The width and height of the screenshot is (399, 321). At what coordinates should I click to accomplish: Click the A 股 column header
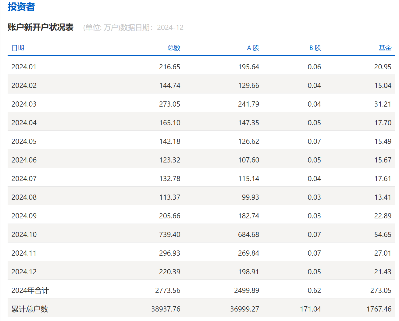point(253,48)
